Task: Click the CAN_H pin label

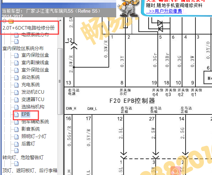Action: [x=71, y=109]
